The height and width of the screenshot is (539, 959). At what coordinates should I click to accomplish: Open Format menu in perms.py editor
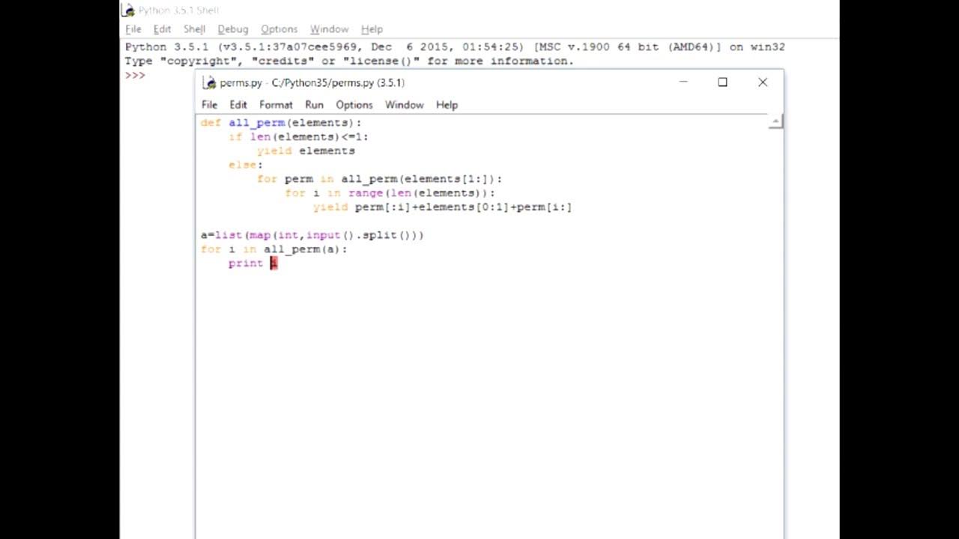click(x=276, y=105)
